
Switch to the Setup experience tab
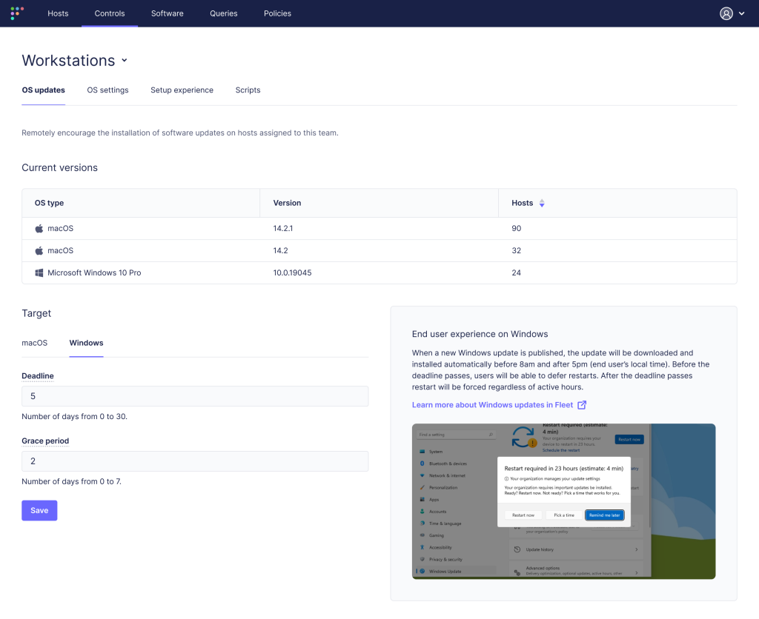click(182, 90)
